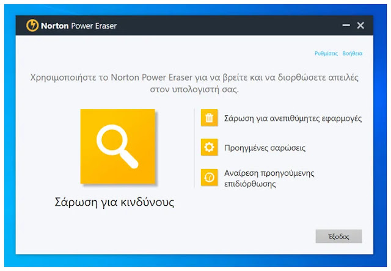Click the undo previous fix clock icon
Viewport: 391px width, 271px height.
point(209,178)
